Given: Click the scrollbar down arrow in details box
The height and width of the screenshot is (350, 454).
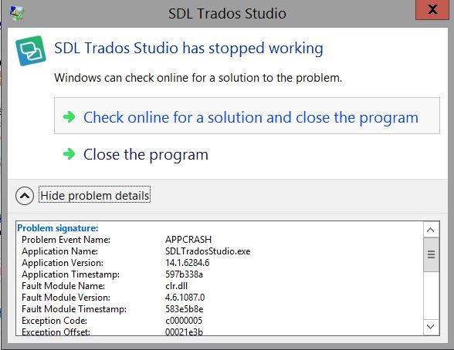Looking at the screenshot, I should click(x=431, y=327).
